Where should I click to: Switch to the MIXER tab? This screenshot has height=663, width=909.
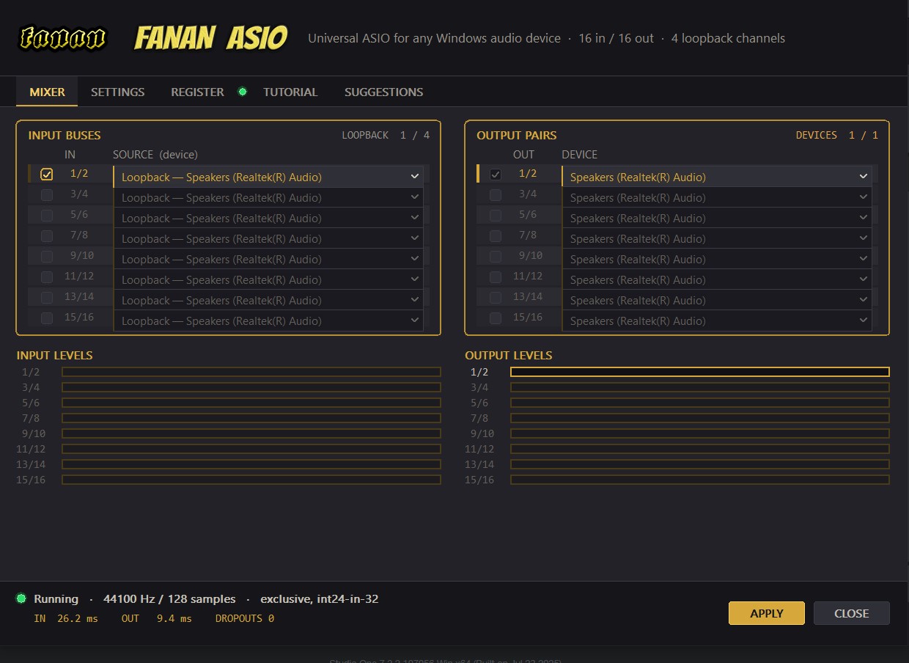47,92
